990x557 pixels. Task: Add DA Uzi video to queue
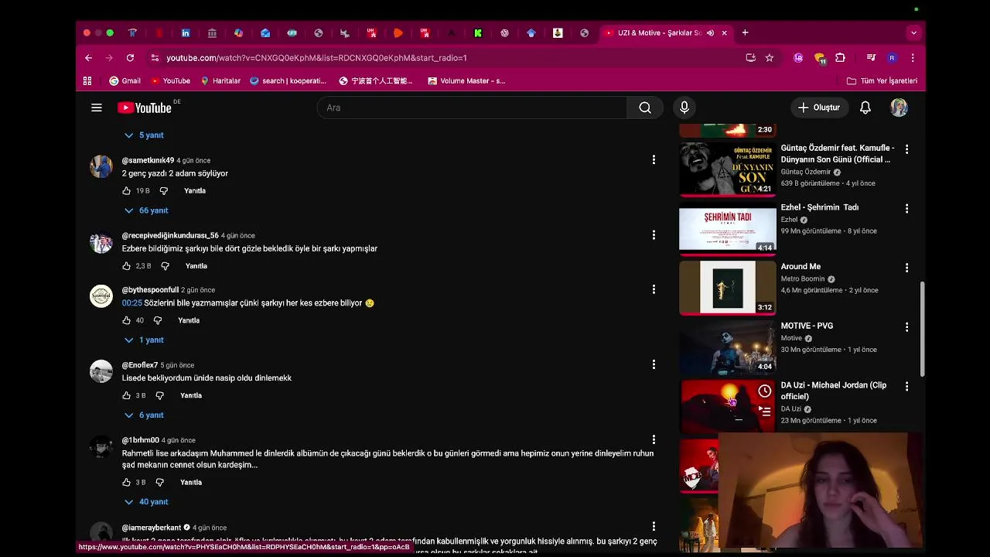pos(764,412)
